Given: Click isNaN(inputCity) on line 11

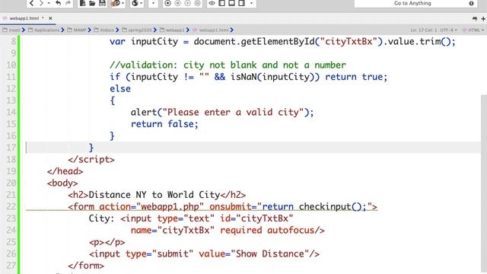Looking at the screenshot, I should point(272,77).
